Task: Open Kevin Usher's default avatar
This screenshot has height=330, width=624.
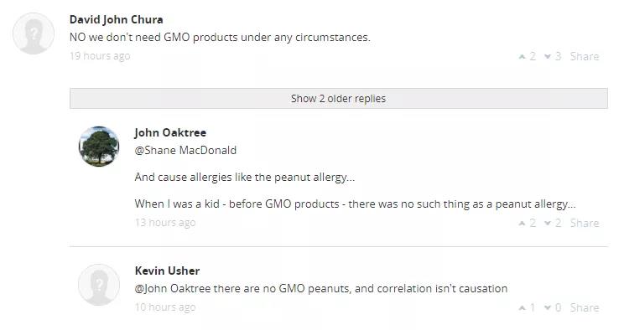Action: [99, 285]
